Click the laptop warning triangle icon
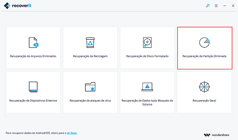 [x=147, y=87]
